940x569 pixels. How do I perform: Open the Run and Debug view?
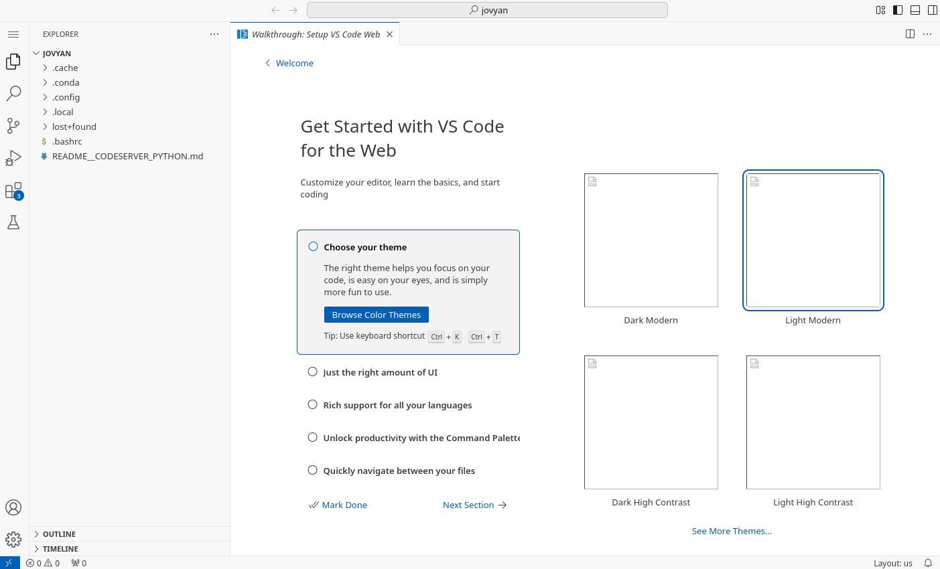13,158
